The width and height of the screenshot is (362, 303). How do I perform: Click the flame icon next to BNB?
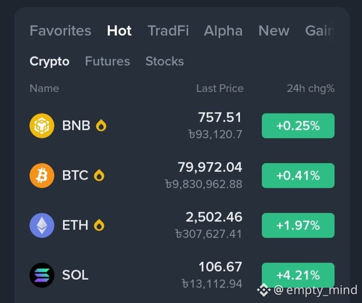[101, 126]
